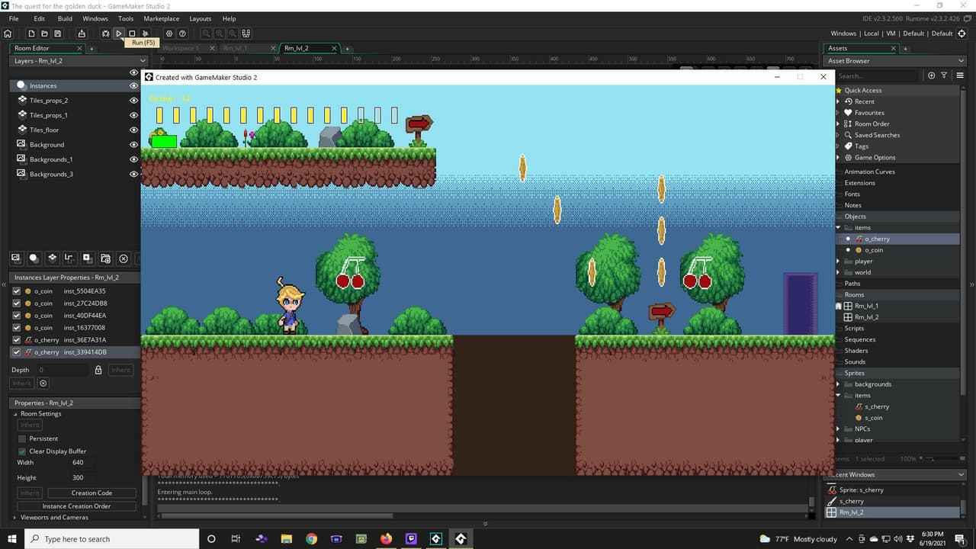The width and height of the screenshot is (976, 549).
Task: Open the asset filter funnel icon
Action: [944, 75]
